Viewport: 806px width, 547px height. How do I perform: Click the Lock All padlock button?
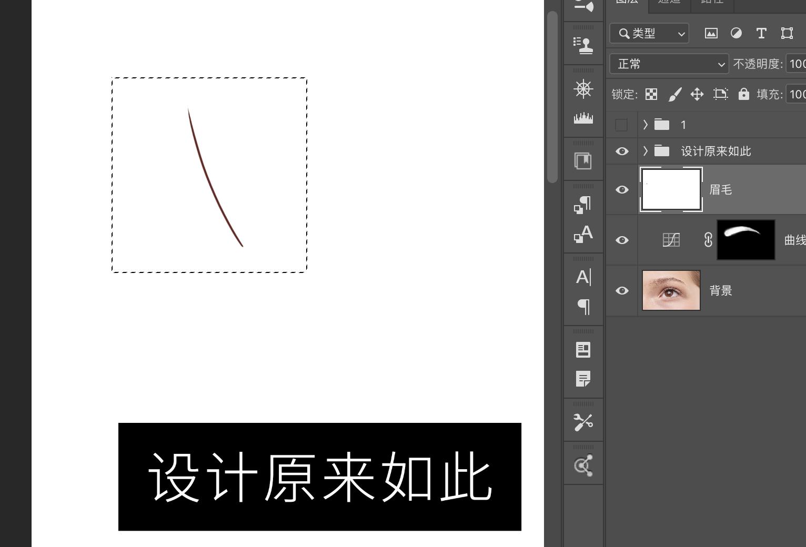pyautogui.click(x=743, y=94)
